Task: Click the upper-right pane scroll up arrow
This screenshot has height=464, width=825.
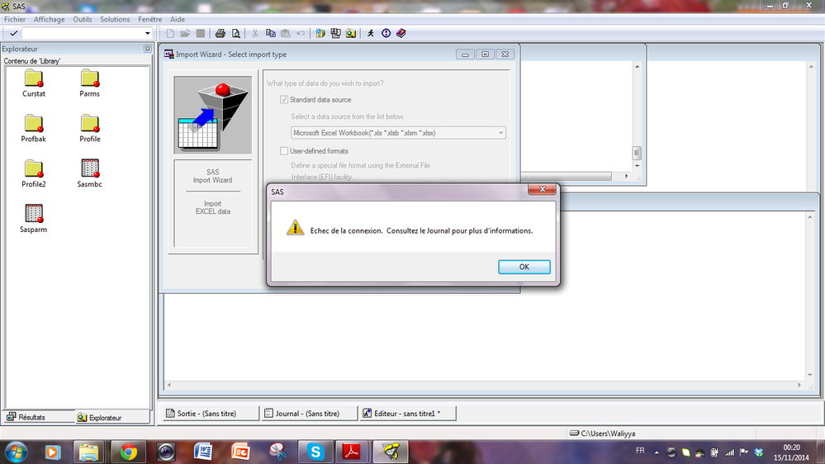Action: tap(637, 67)
